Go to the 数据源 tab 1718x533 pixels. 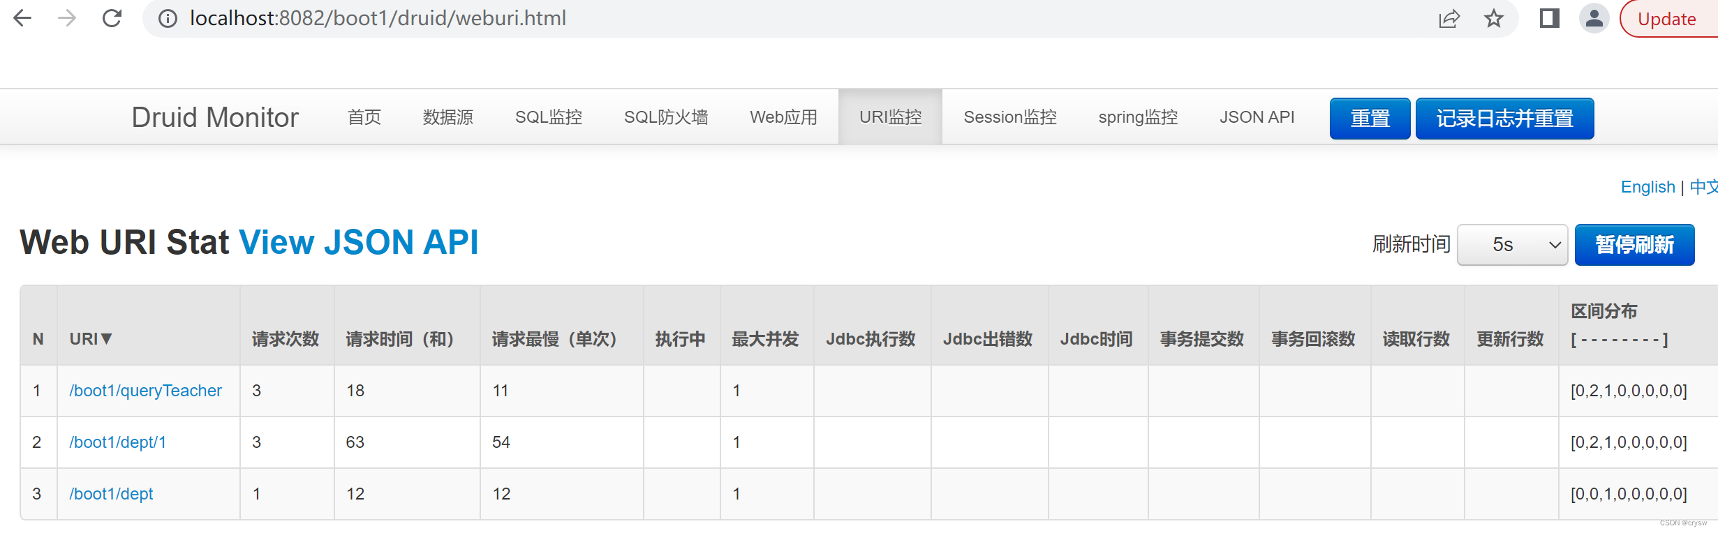pos(448,117)
